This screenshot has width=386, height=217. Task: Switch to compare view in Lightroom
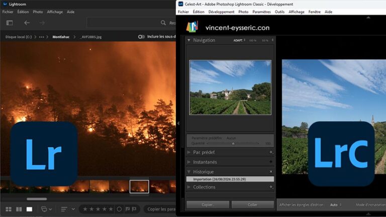point(19,209)
